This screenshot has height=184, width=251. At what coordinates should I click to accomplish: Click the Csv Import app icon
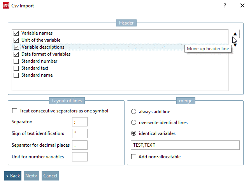tap(6, 6)
